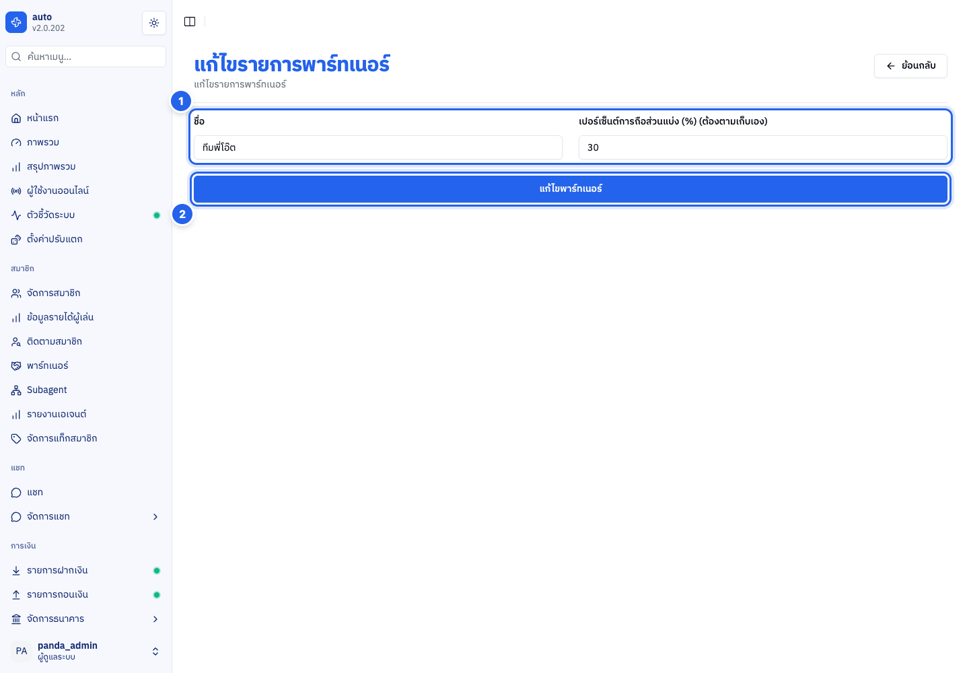This screenshot has width=969, height=673.
Task: Go to จัดการสมาชิก page
Action: [x=85, y=293]
